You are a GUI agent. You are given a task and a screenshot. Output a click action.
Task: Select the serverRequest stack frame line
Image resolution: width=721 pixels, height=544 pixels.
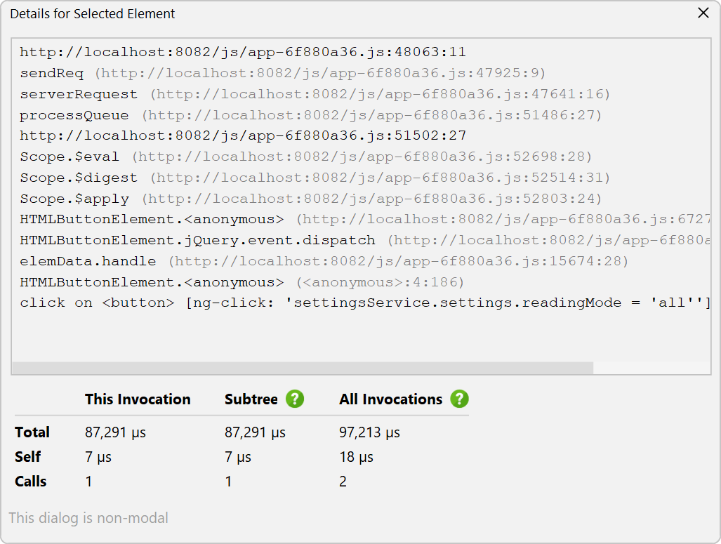[315, 94]
